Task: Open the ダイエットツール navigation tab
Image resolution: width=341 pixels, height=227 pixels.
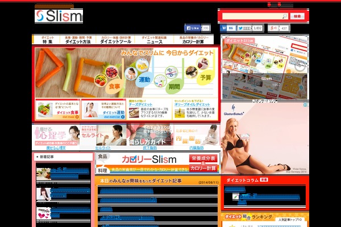Action: 115,40
